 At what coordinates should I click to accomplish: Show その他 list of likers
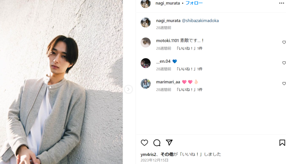coord(167,154)
